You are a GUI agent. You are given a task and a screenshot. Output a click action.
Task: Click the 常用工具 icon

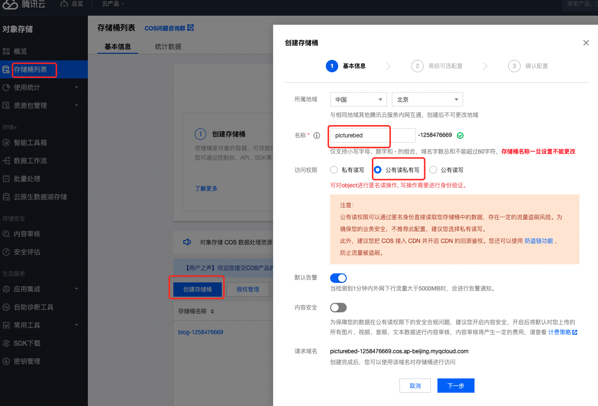coord(6,325)
